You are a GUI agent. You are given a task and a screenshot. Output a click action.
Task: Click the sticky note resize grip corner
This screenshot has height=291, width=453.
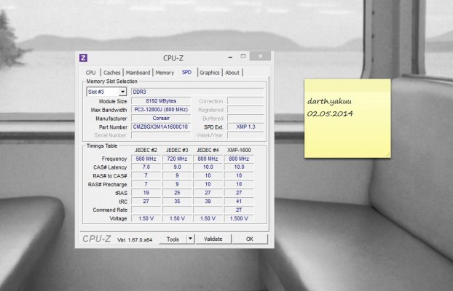coord(387,155)
